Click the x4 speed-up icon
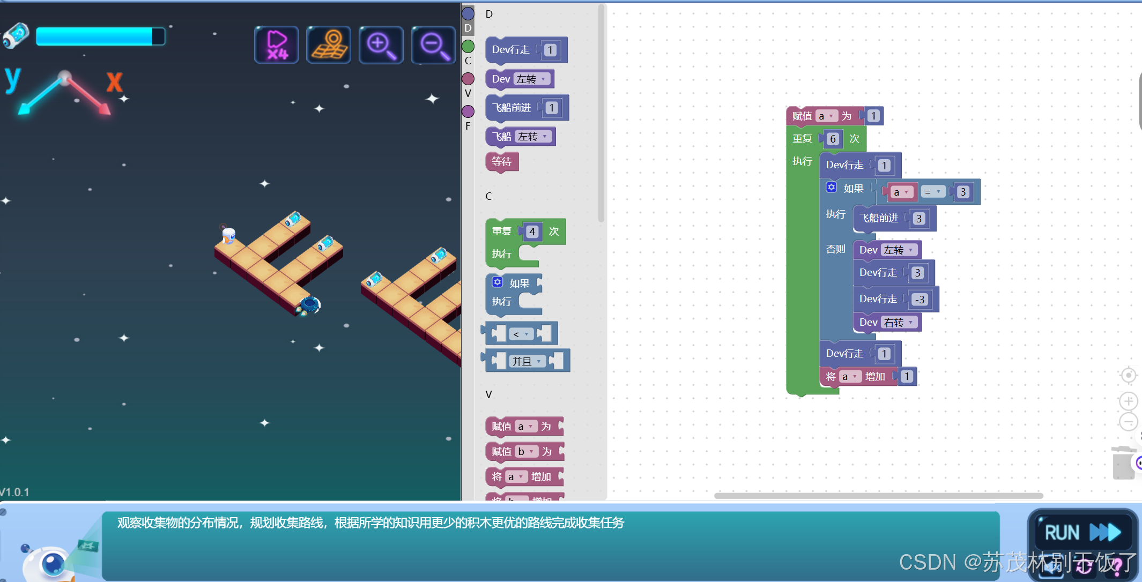The height and width of the screenshot is (582, 1142). 277,45
